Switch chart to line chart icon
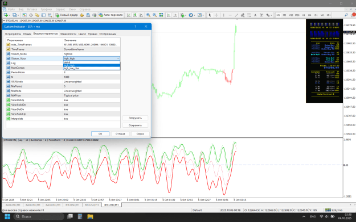This screenshot has height=222, width=356. (141, 15)
